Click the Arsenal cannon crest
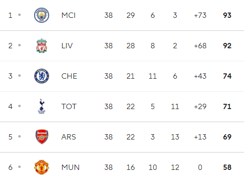Screen dimensions: 244x181 coord(42,137)
